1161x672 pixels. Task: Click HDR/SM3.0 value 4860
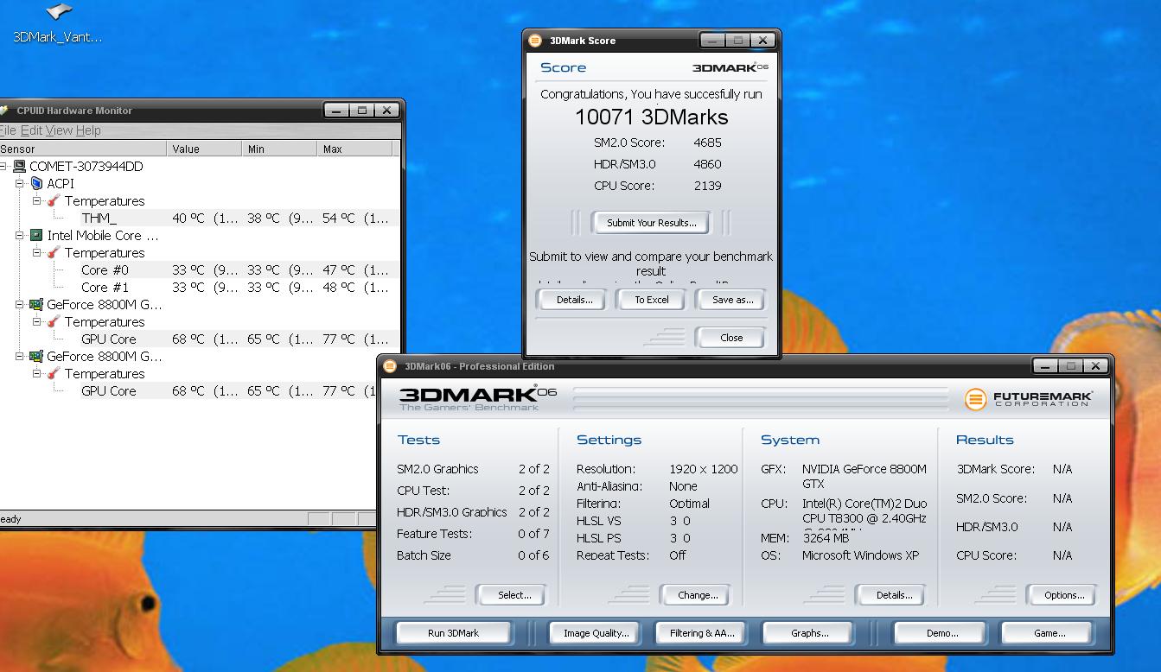[707, 164]
